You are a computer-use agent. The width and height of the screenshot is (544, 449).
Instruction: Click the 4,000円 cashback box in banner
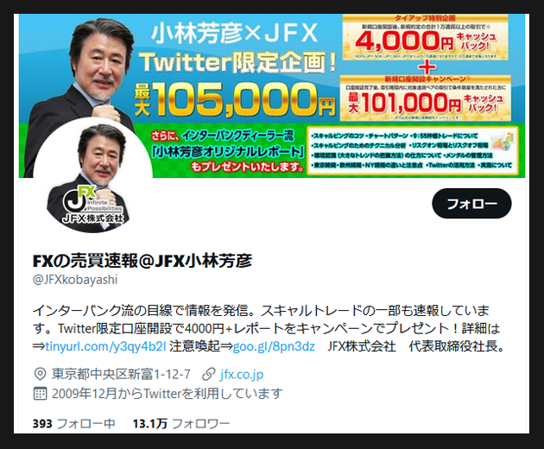425,37
